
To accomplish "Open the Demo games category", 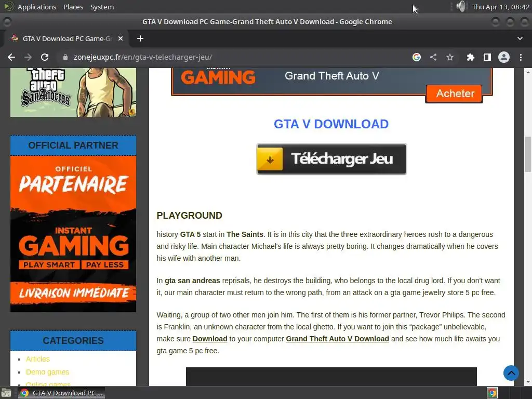I will point(47,372).
